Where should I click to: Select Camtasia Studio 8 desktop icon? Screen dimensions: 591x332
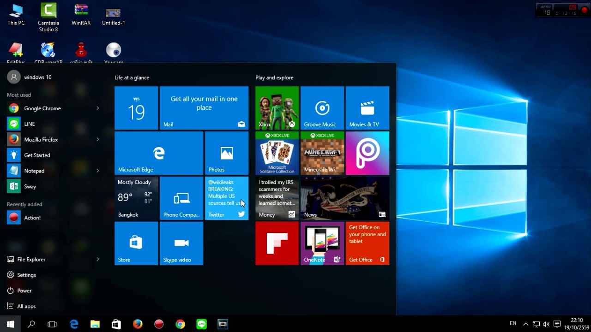[x=48, y=18]
